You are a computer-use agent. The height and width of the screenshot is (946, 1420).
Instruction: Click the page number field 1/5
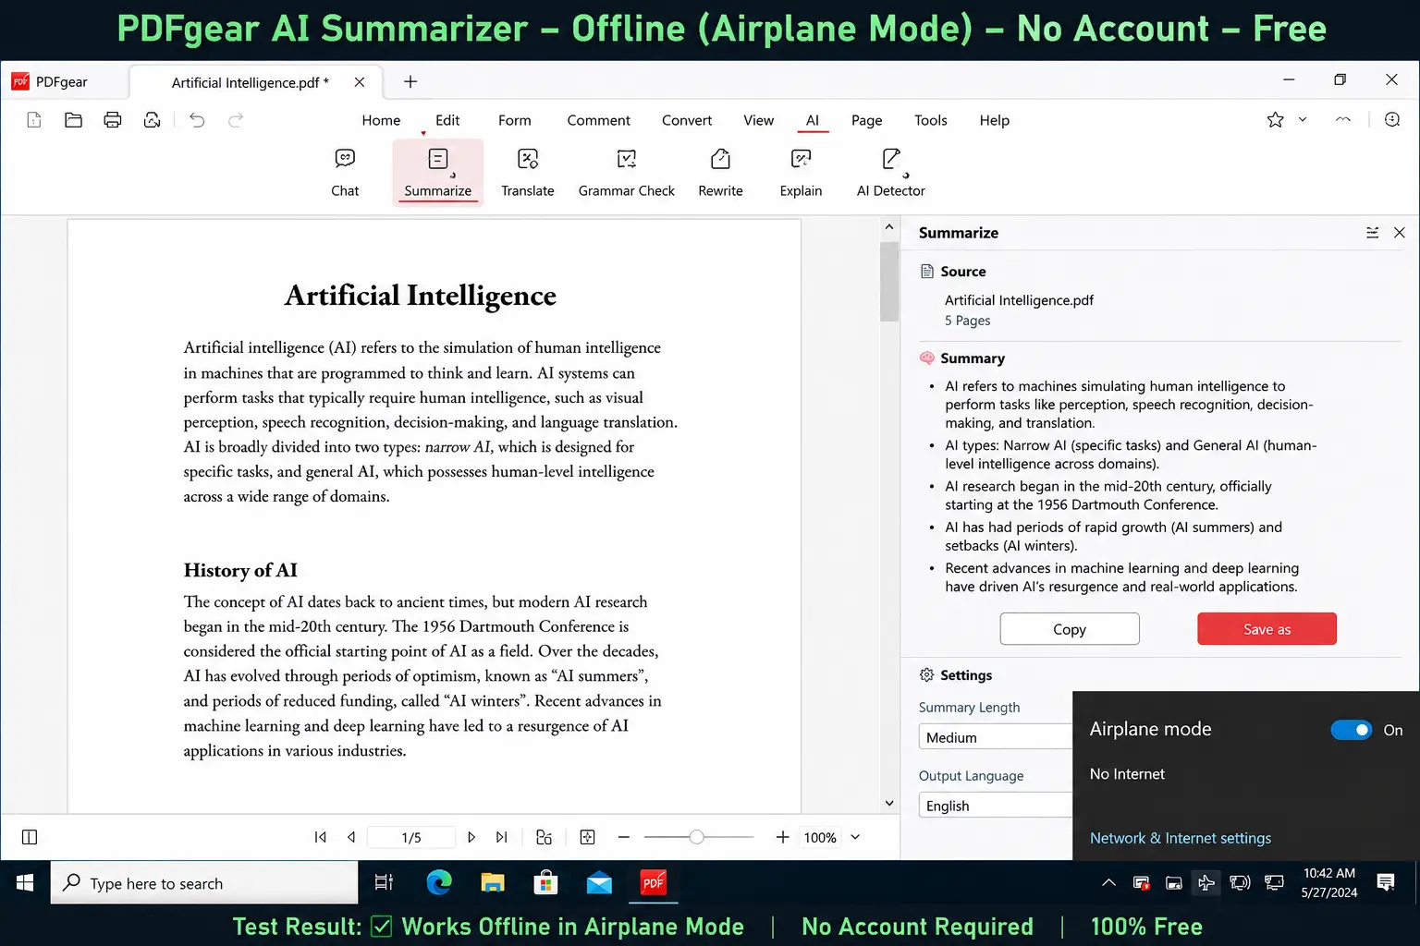tap(411, 837)
